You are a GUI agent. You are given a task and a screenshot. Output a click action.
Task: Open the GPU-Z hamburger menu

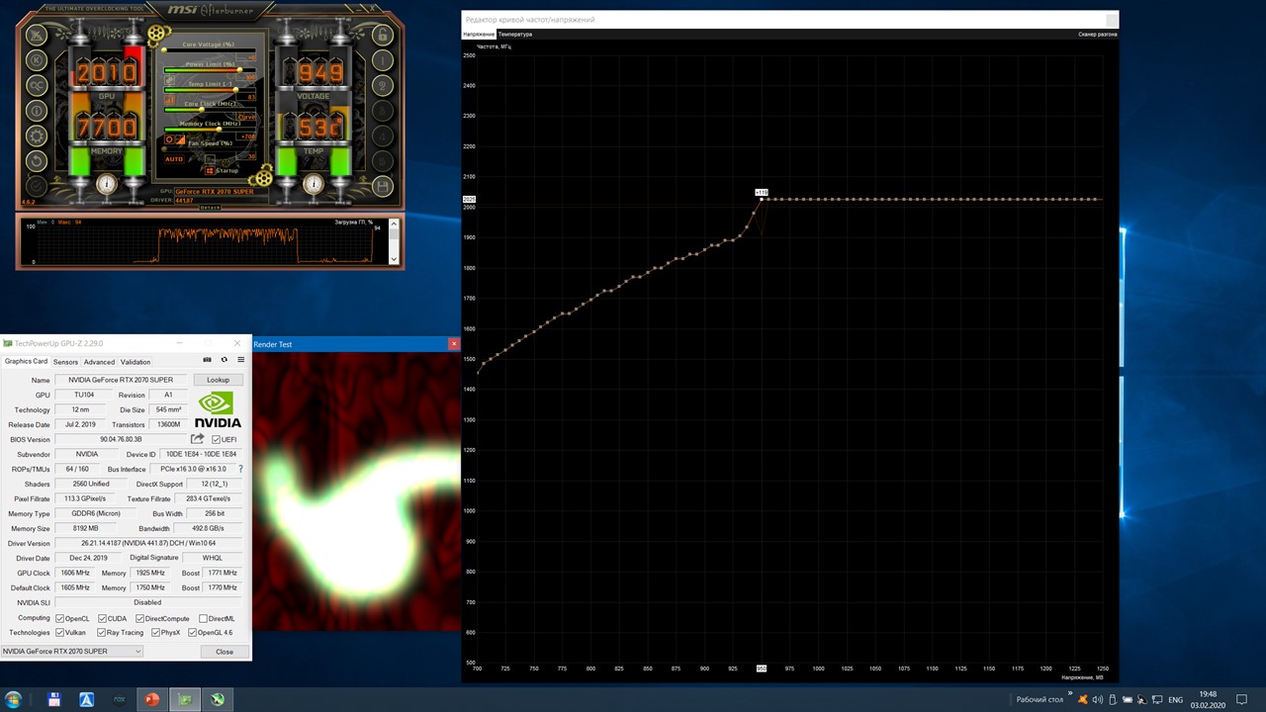(240, 360)
